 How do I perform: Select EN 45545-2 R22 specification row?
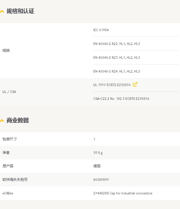(117, 44)
